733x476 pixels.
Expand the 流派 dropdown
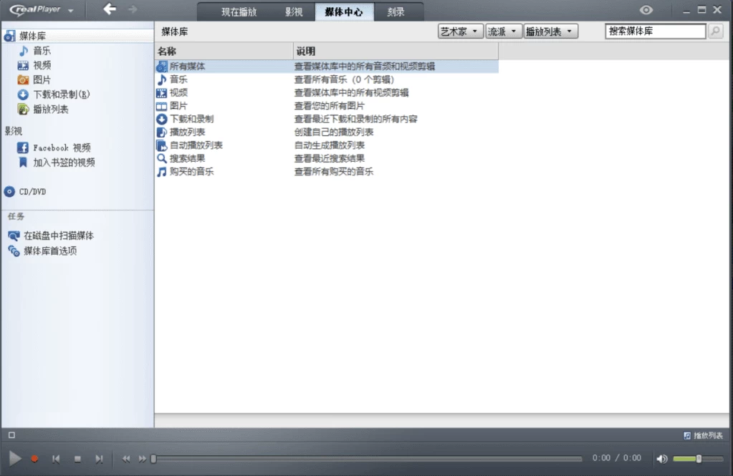(503, 31)
